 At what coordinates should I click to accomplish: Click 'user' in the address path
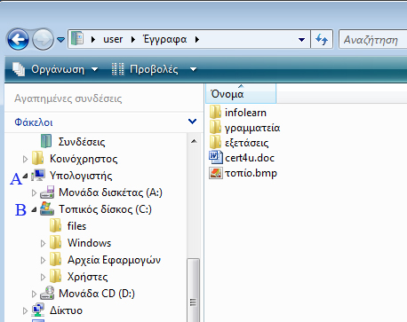tap(113, 39)
